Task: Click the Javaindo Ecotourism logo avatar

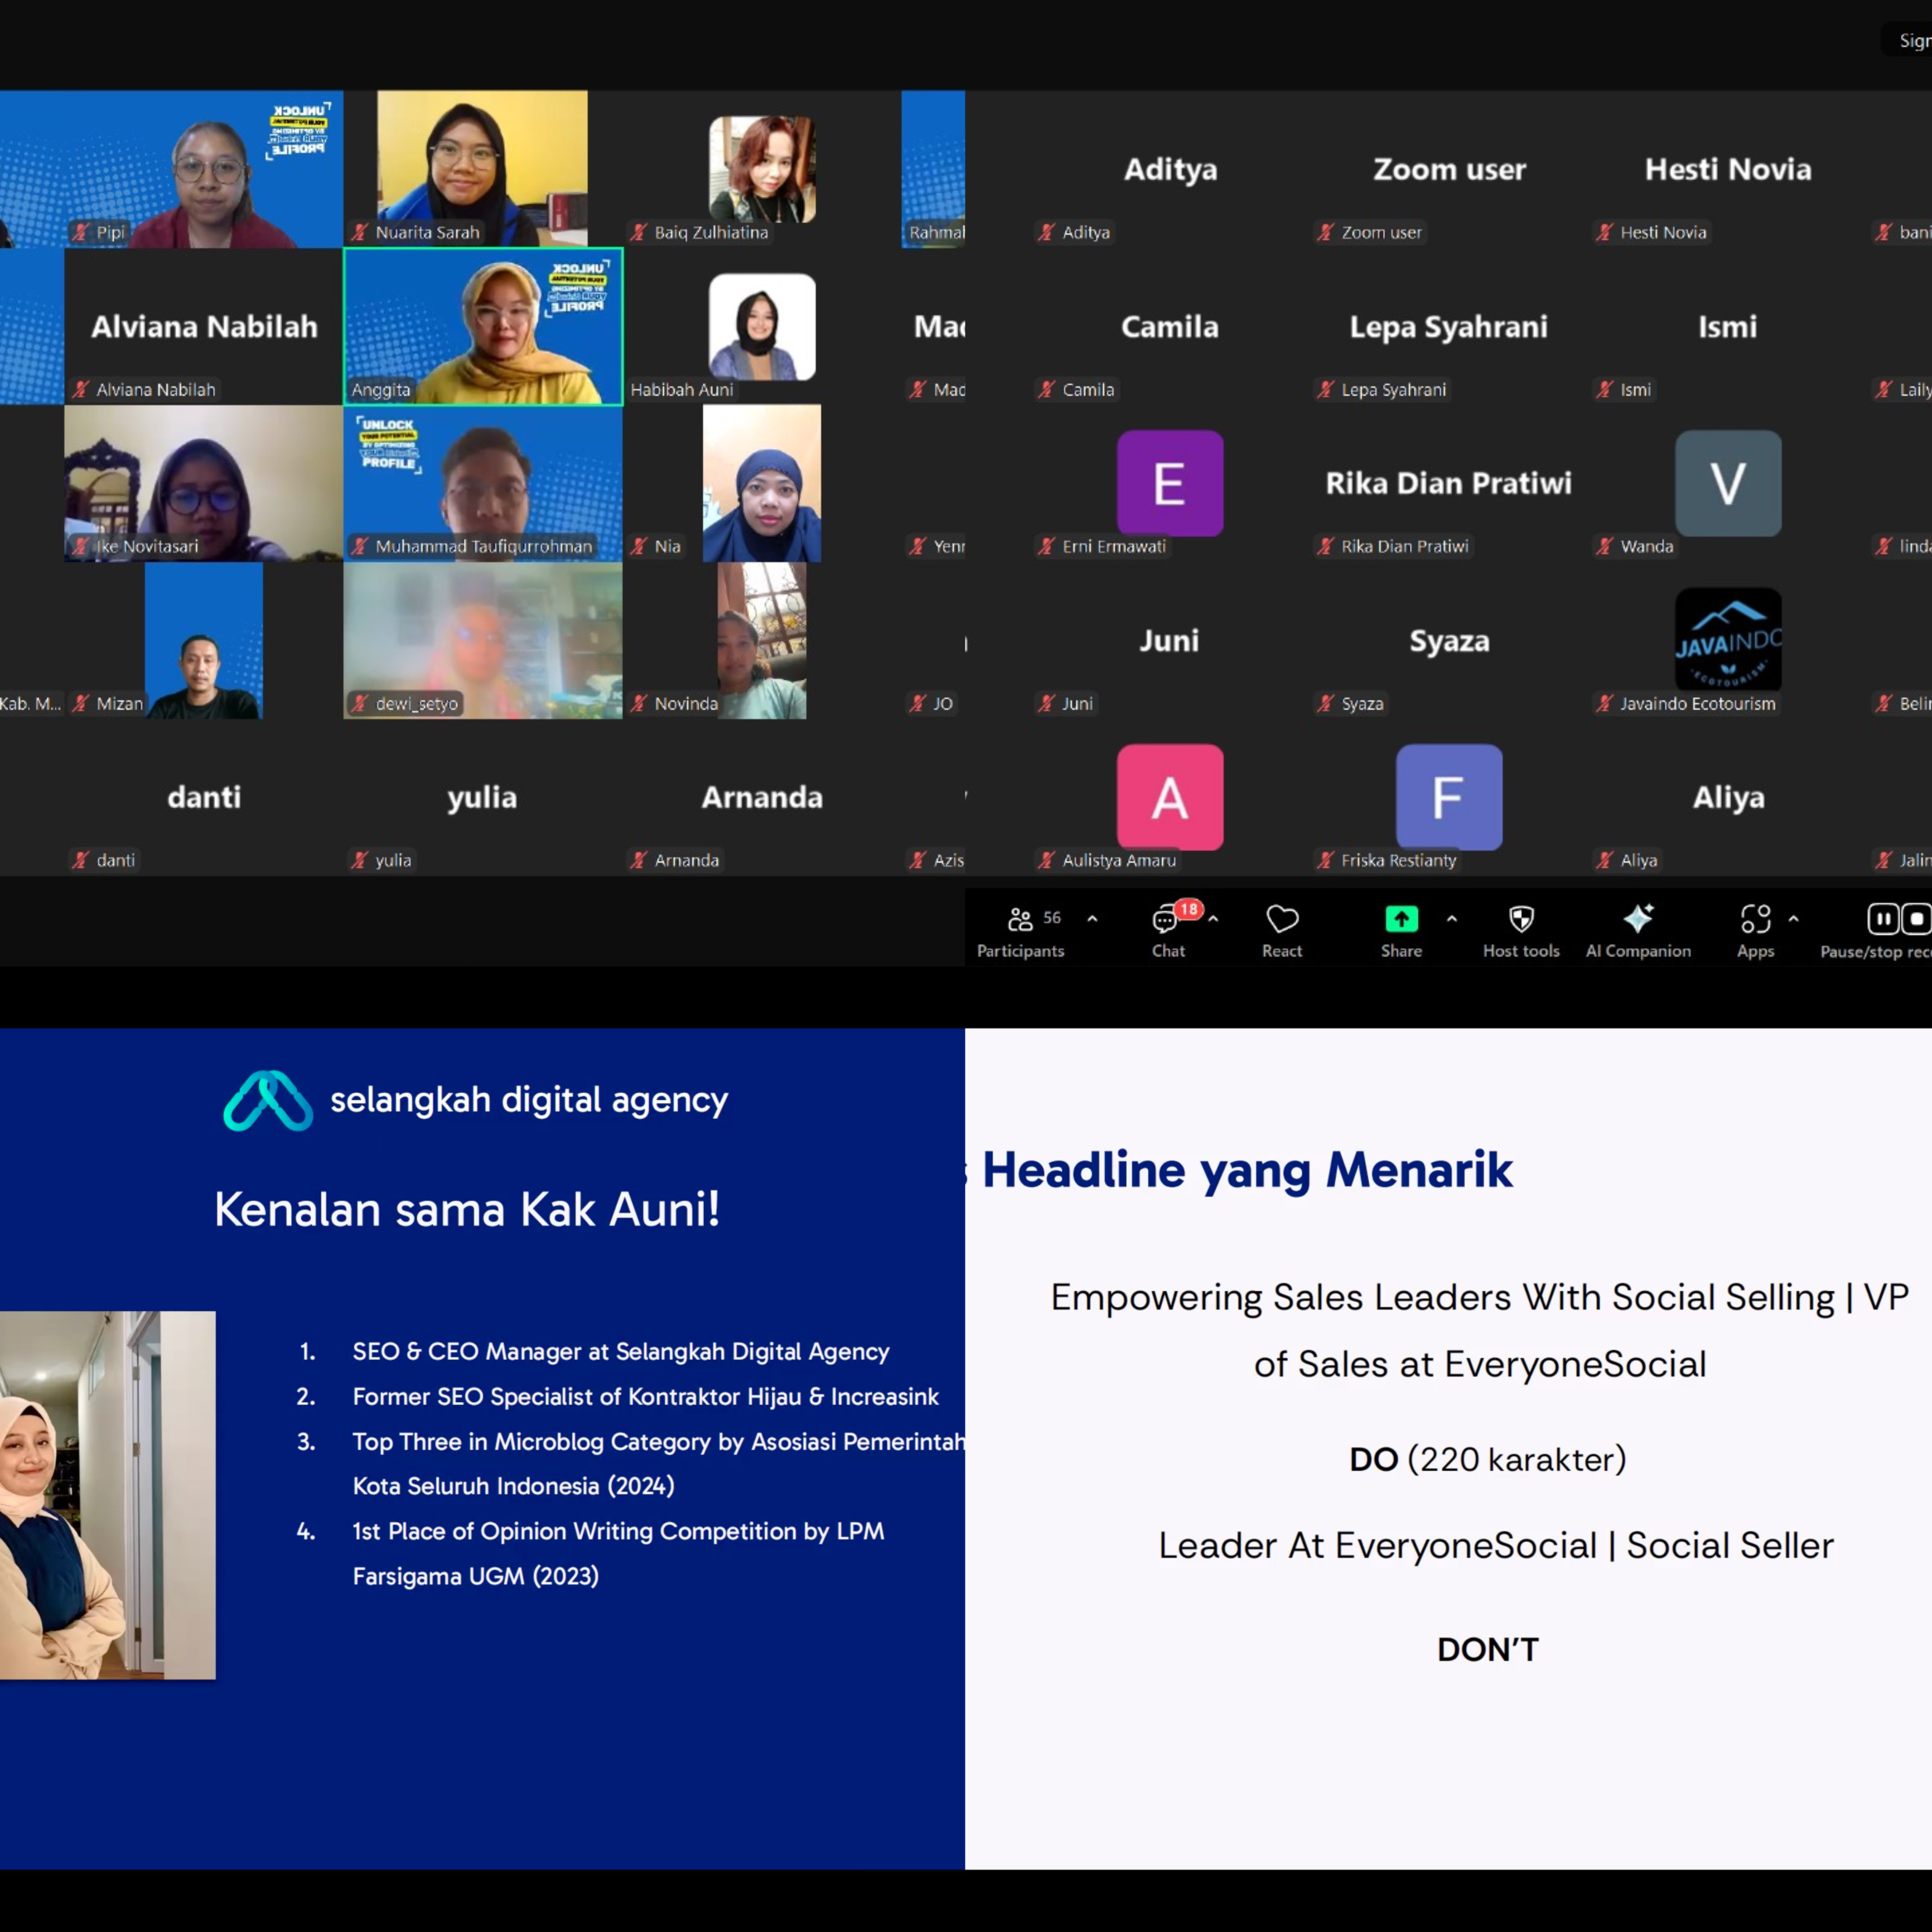Action: click(x=1728, y=640)
